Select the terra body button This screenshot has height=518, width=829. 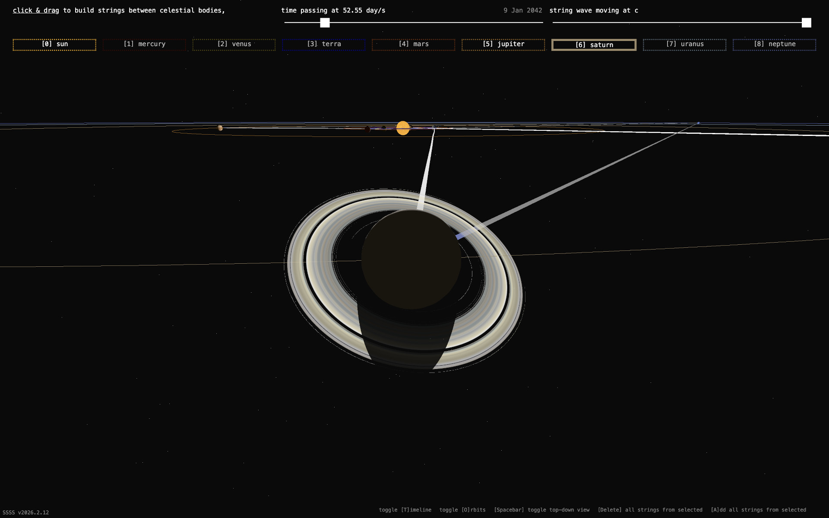[x=324, y=44]
